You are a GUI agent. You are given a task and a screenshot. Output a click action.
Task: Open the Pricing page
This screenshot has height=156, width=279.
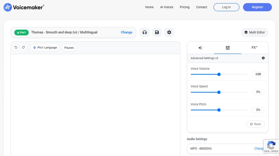pos(184,7)
